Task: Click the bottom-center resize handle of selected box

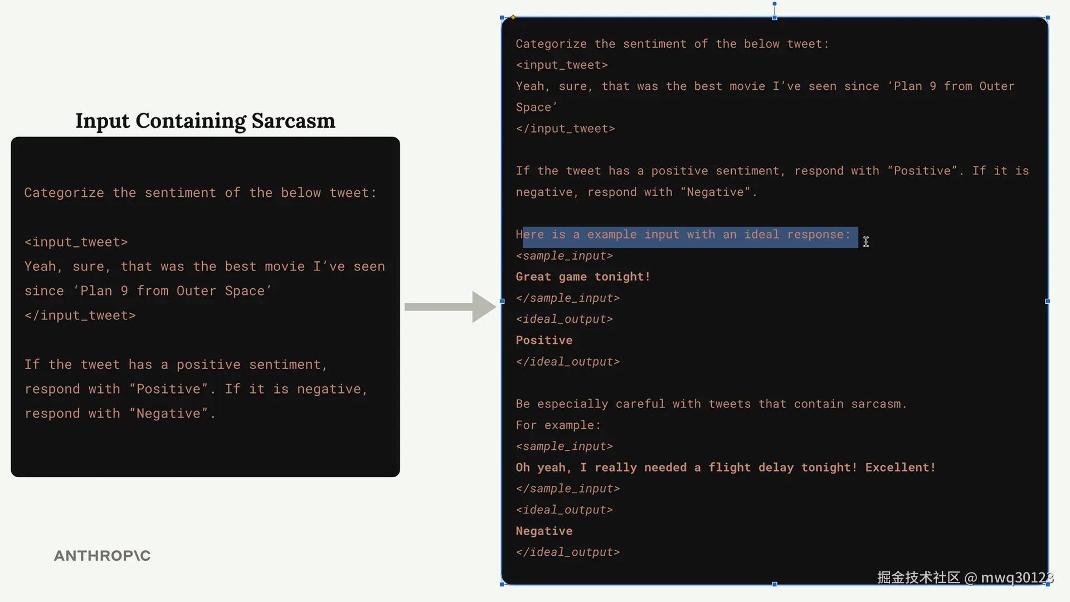Action: click(774, 584)
